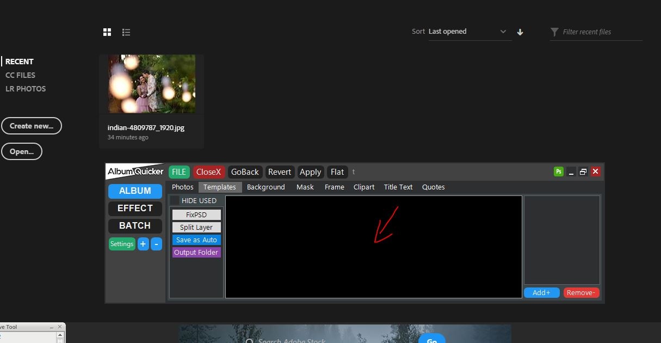Click the green Ps icon in Album Quicker
This screenshot has width=661, height=343.
click(x=559, y=171)
